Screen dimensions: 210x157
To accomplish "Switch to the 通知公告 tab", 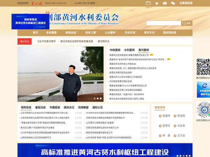I will pos(97,108).
